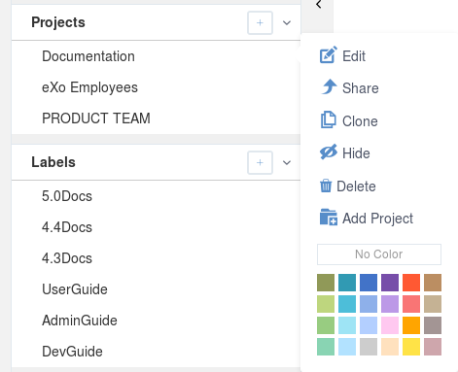
Task: Pick the light gray color swatch
Action: 369,347
